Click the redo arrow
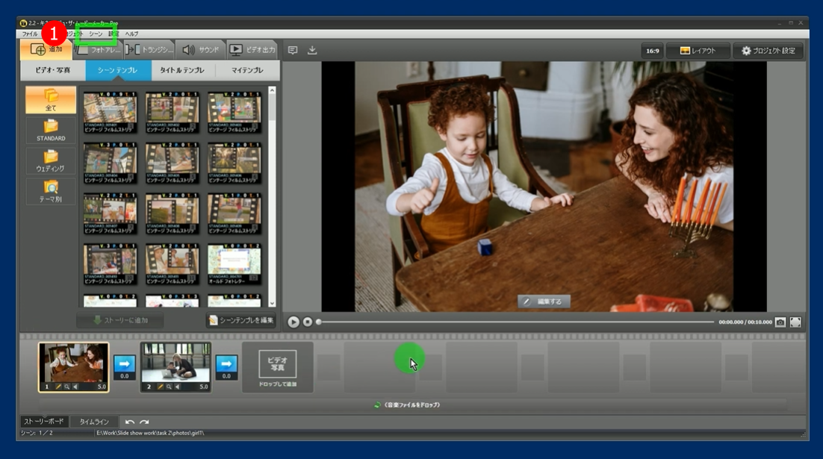823x459 pixels. (143, 422)
